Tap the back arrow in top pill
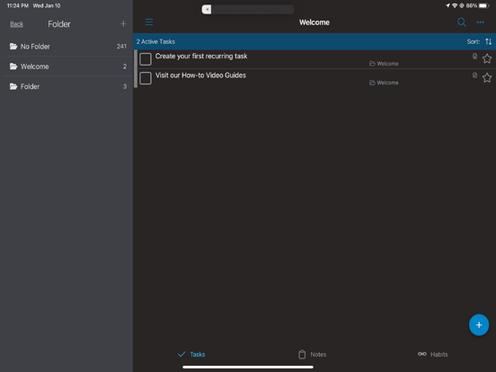This screenshot has height=372, width=496. [207, 9]
